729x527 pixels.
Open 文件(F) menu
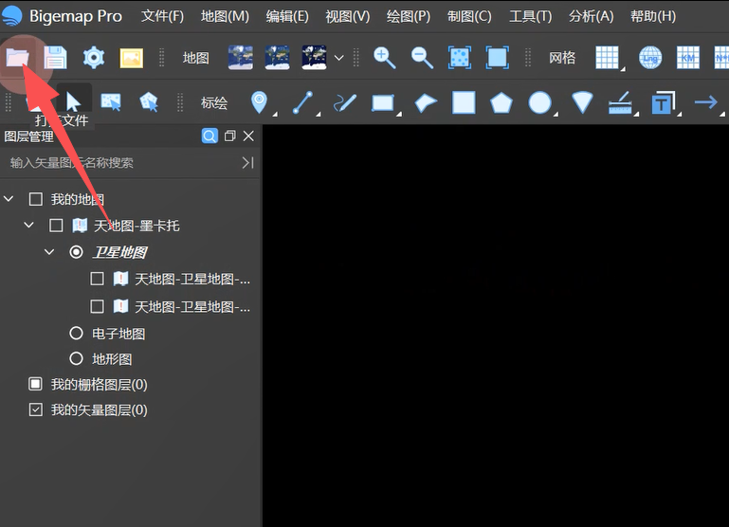point(163,16)
